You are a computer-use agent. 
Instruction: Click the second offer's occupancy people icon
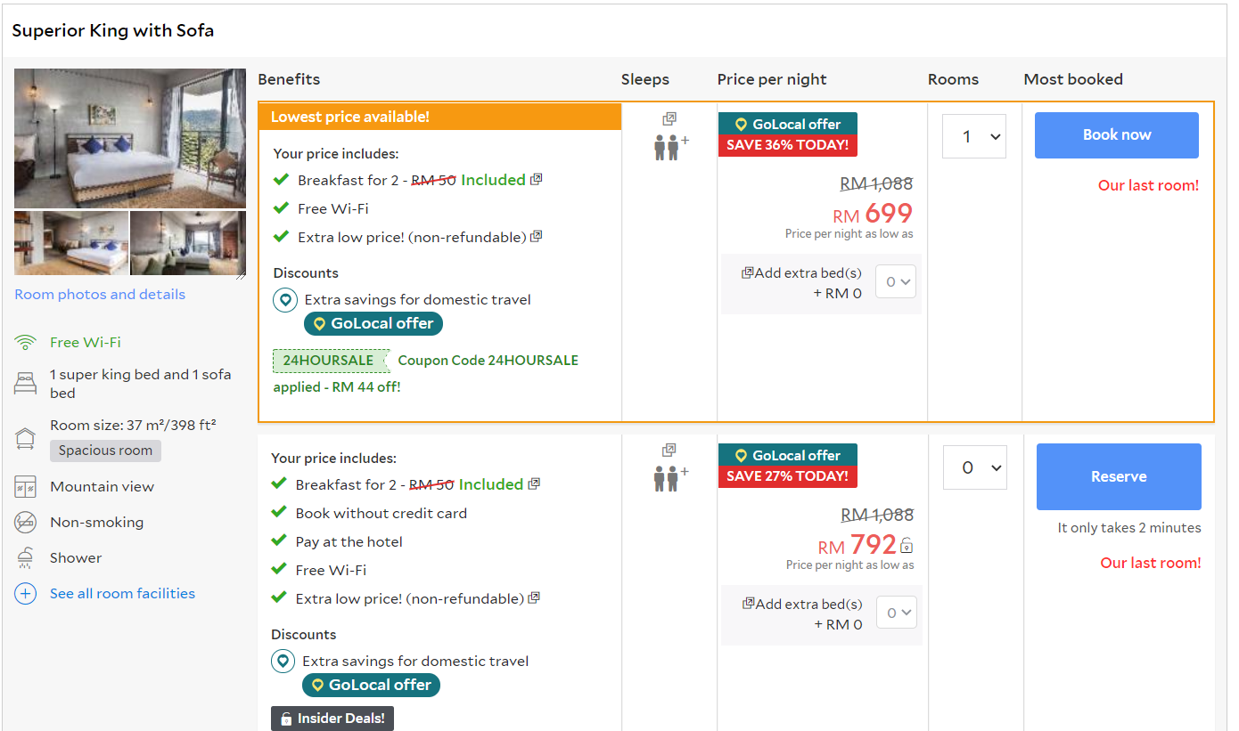point(669,478)
